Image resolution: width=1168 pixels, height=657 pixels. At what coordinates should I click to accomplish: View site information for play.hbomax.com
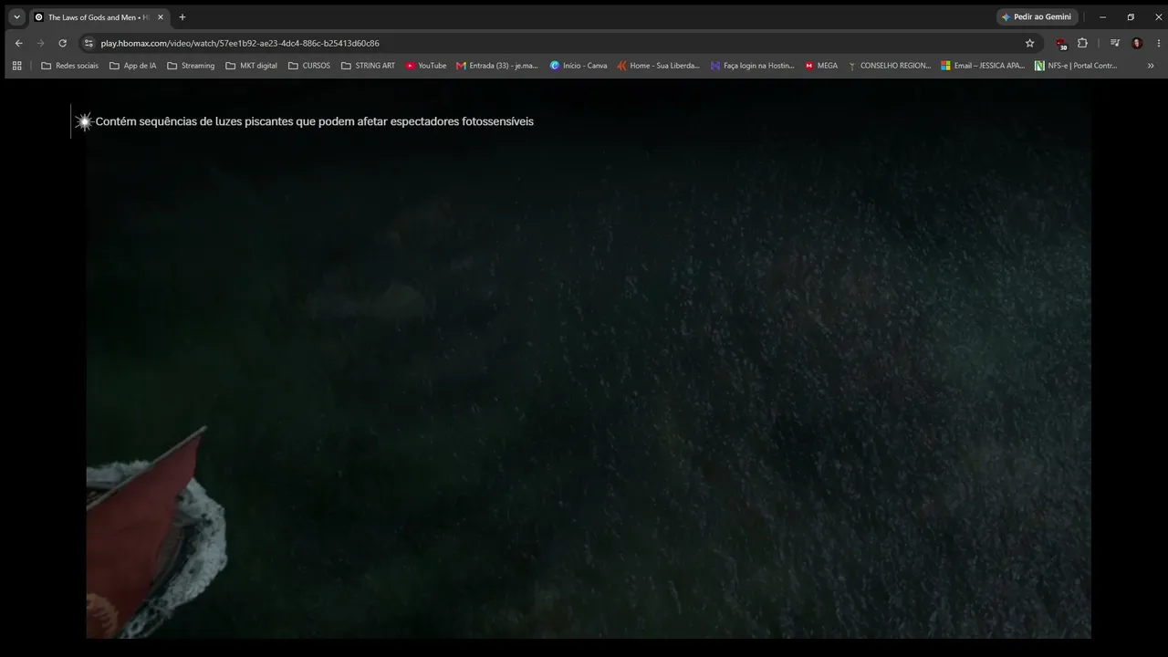89,43
